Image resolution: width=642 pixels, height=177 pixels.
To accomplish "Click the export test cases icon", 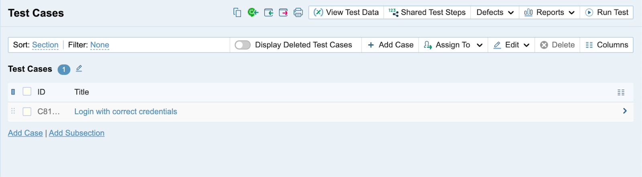I will pyautogui.click(x=283, y=12).
